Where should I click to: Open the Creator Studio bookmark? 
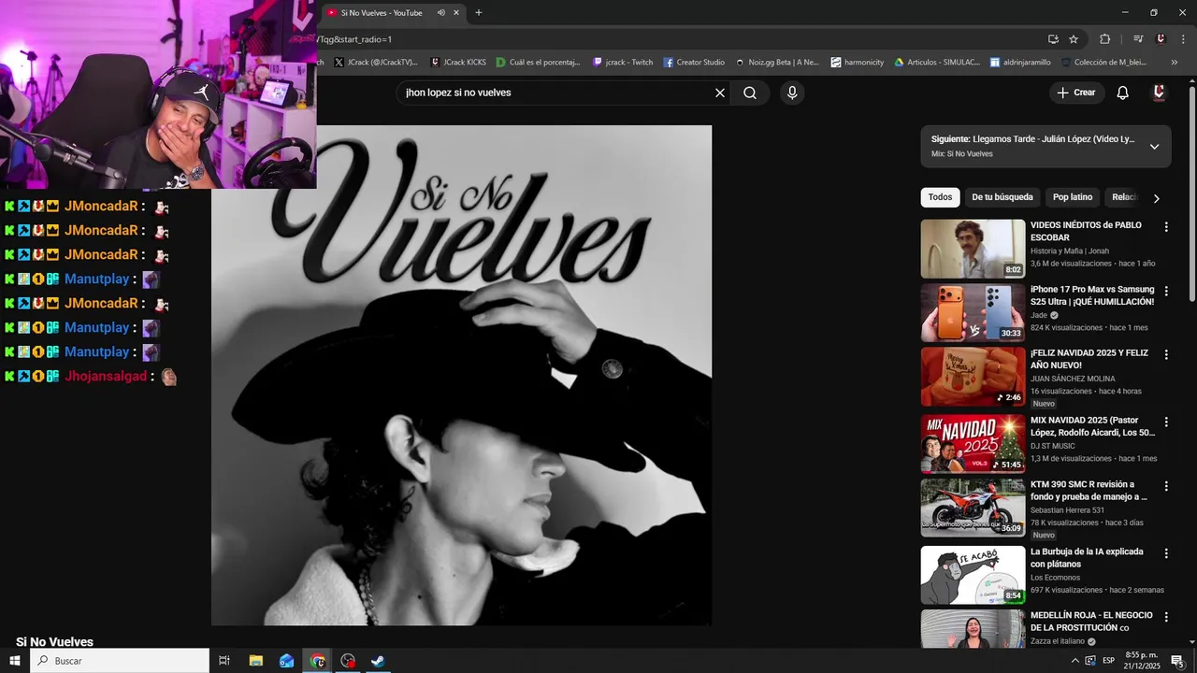pyautogui.click(x=694, y=63)
